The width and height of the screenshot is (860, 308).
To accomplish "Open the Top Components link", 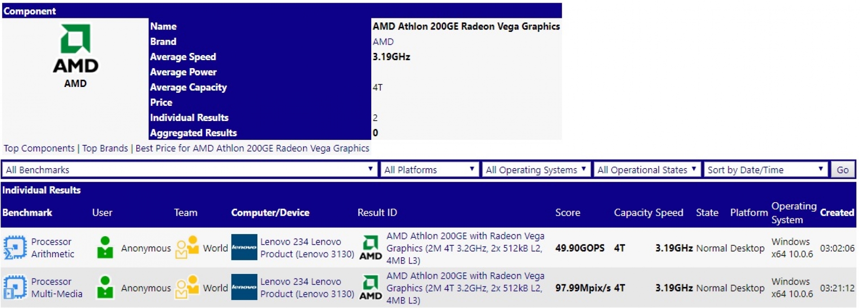I will 39,148.
